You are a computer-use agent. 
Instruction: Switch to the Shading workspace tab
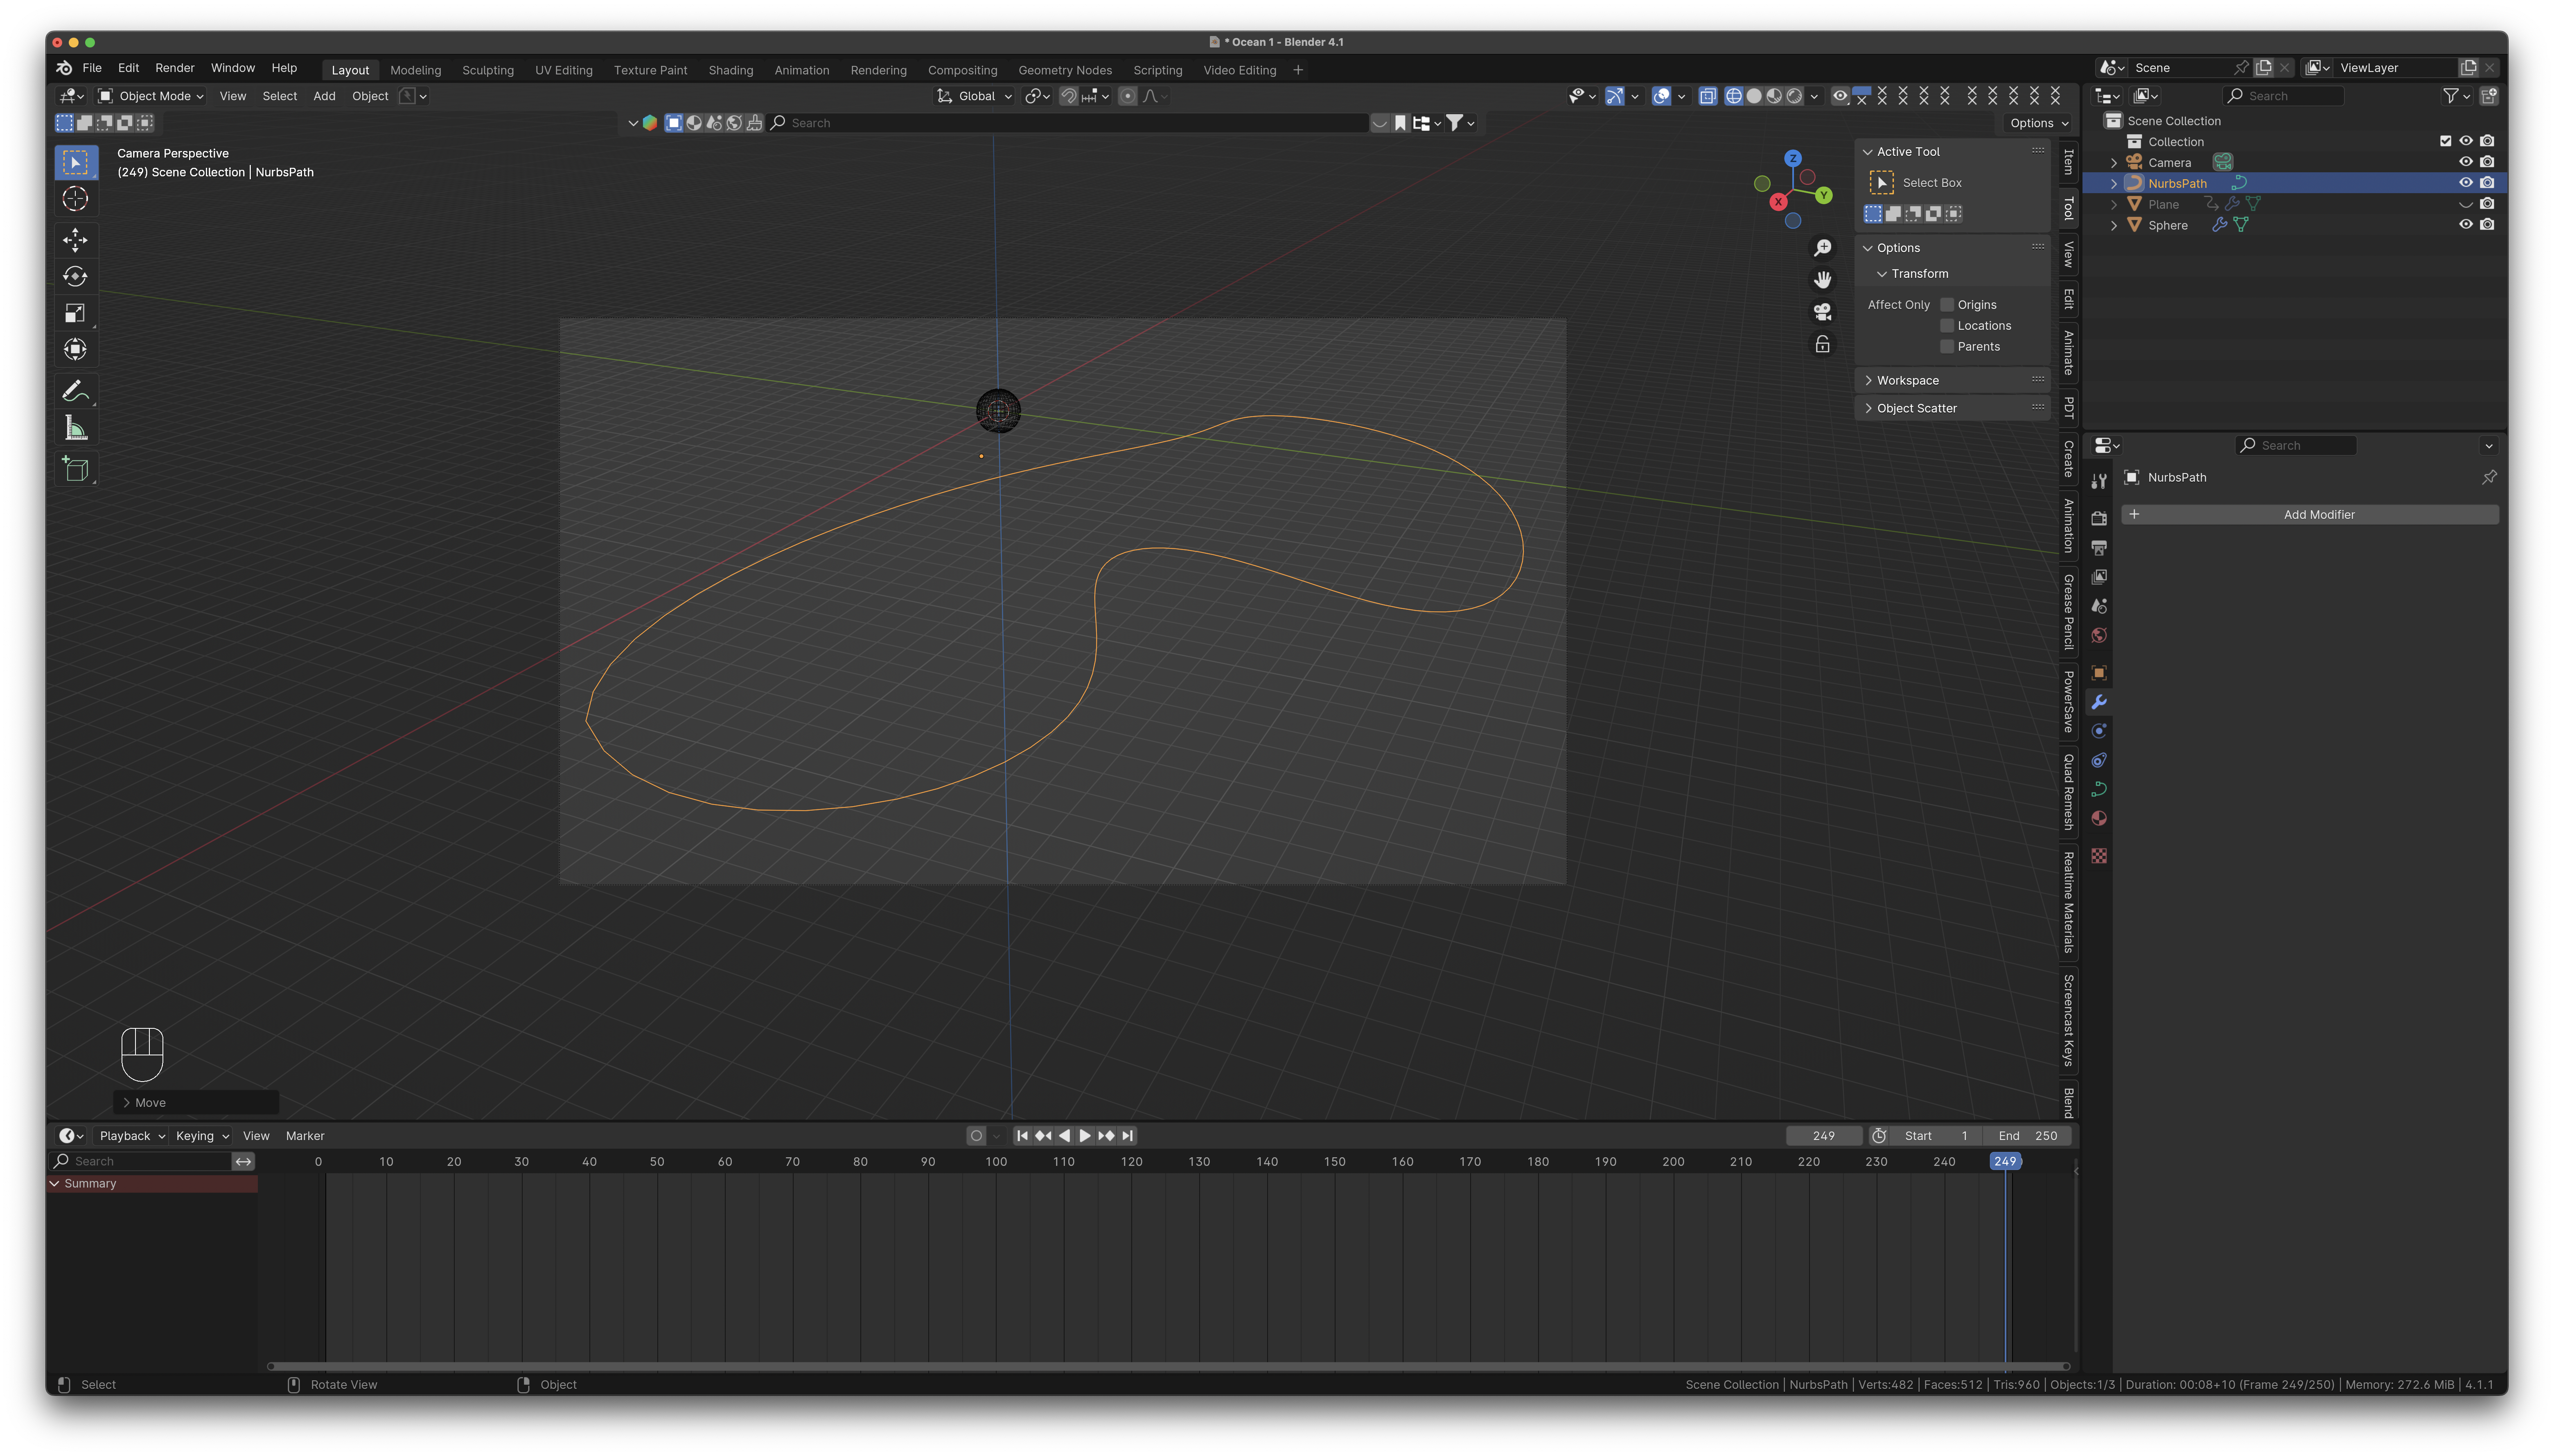pos(731,70)
